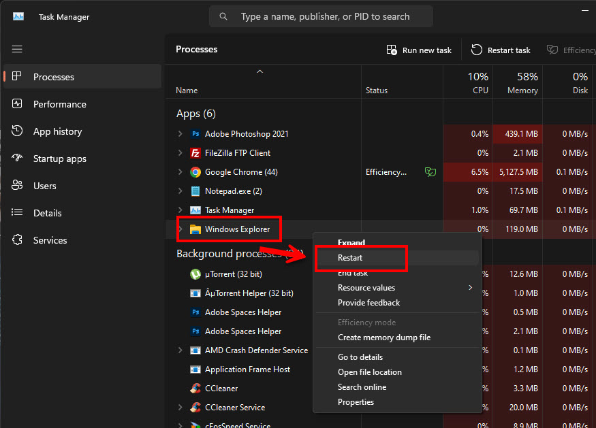Click the Services puzzle icon

coord(17,240)
